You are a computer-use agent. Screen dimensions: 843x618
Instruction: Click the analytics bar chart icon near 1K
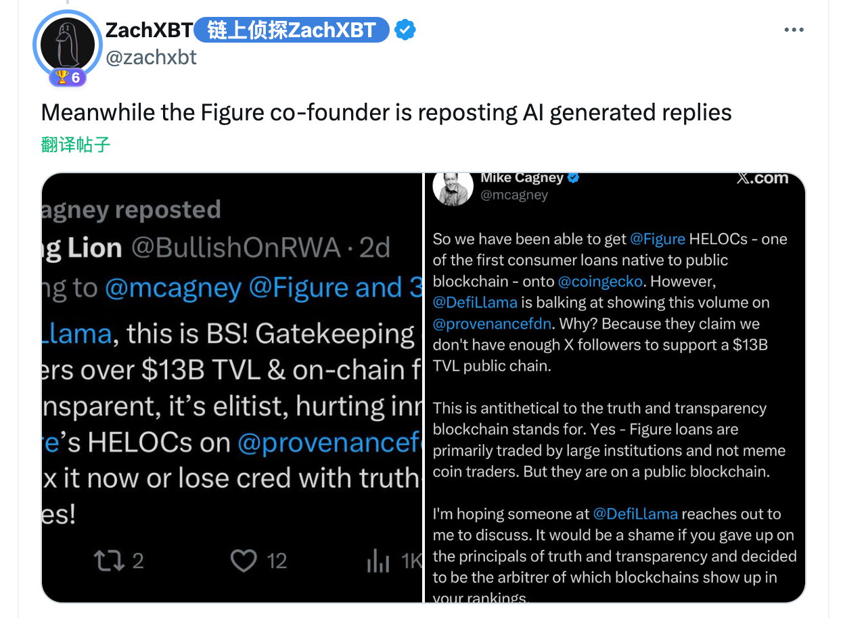(378, 561)
